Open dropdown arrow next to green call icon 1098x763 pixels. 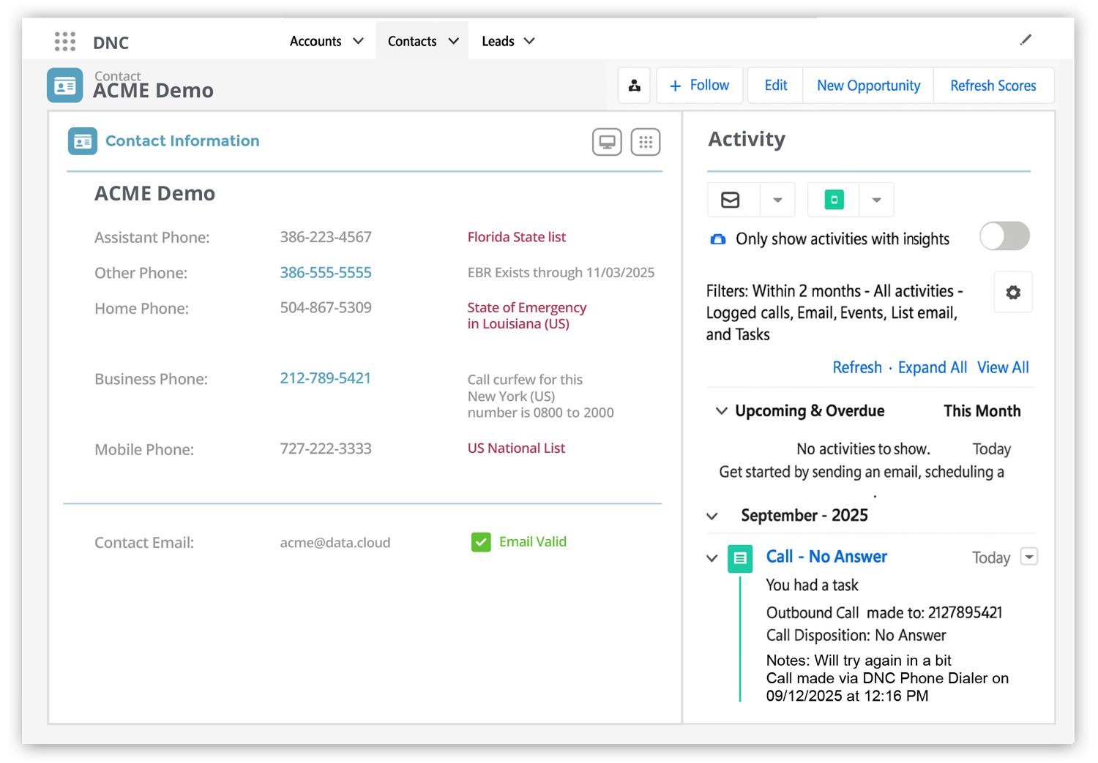pos(876,200)
